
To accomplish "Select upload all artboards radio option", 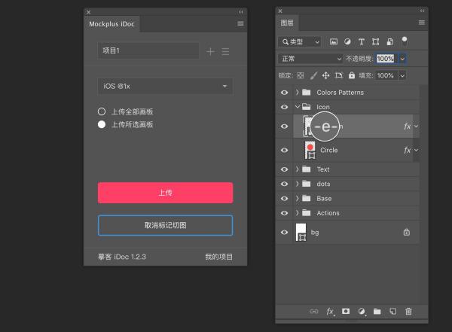I will click(x=102, y=111).
